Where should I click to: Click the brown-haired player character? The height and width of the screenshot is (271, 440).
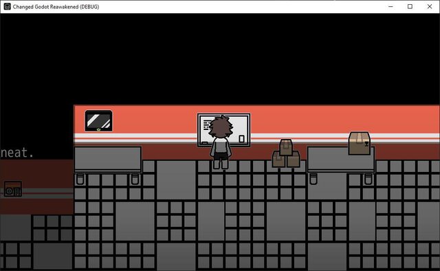(221, 142)
